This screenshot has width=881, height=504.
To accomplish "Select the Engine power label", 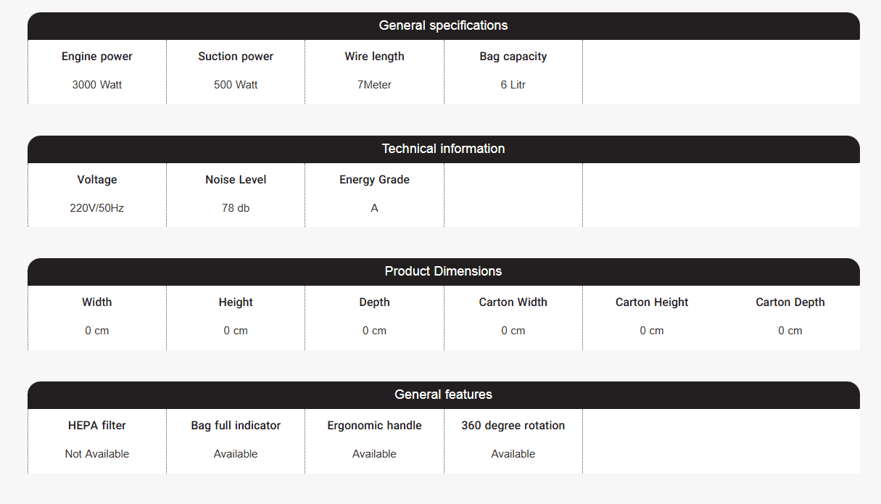I will (97, 57).
